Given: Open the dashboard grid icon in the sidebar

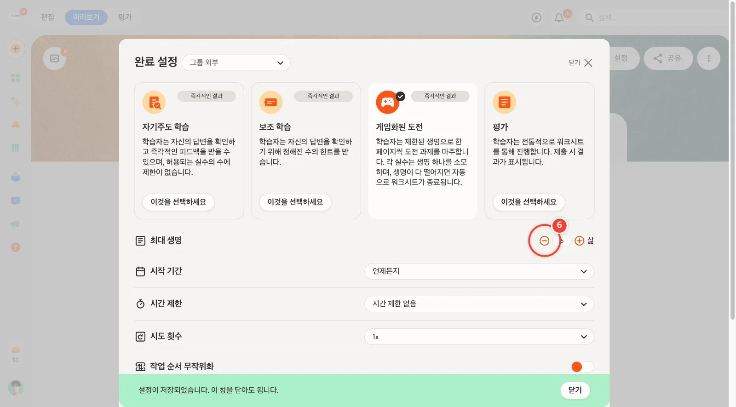Looking at the screenshot, I should pos(16,78).
